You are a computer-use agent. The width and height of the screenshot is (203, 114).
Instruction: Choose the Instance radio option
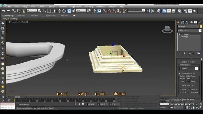(189, 89)
